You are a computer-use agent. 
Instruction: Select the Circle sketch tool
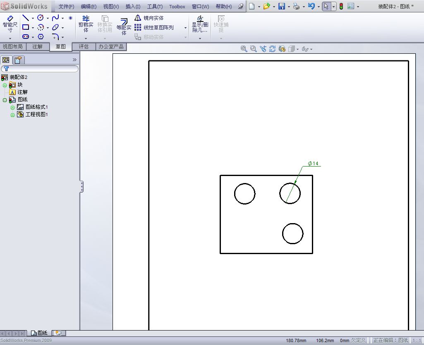point(41,18)
